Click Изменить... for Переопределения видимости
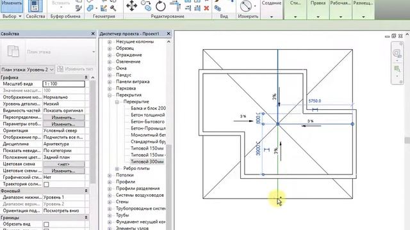The height and width of the screenshot is (230, 410). (x=63, y=118)
